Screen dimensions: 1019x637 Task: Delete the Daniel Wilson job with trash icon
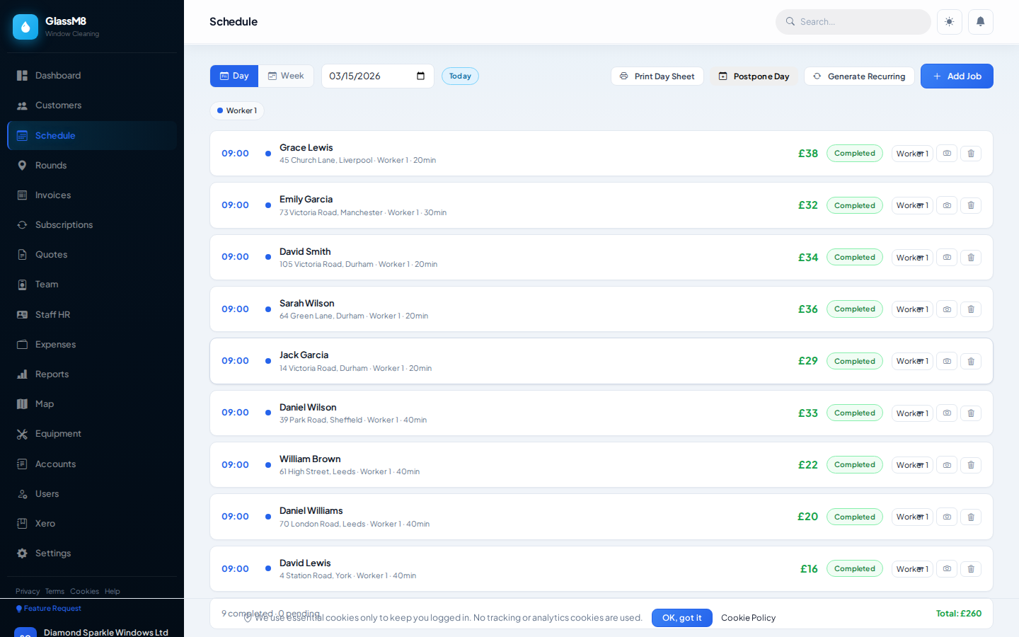click(x=971, y=413)
